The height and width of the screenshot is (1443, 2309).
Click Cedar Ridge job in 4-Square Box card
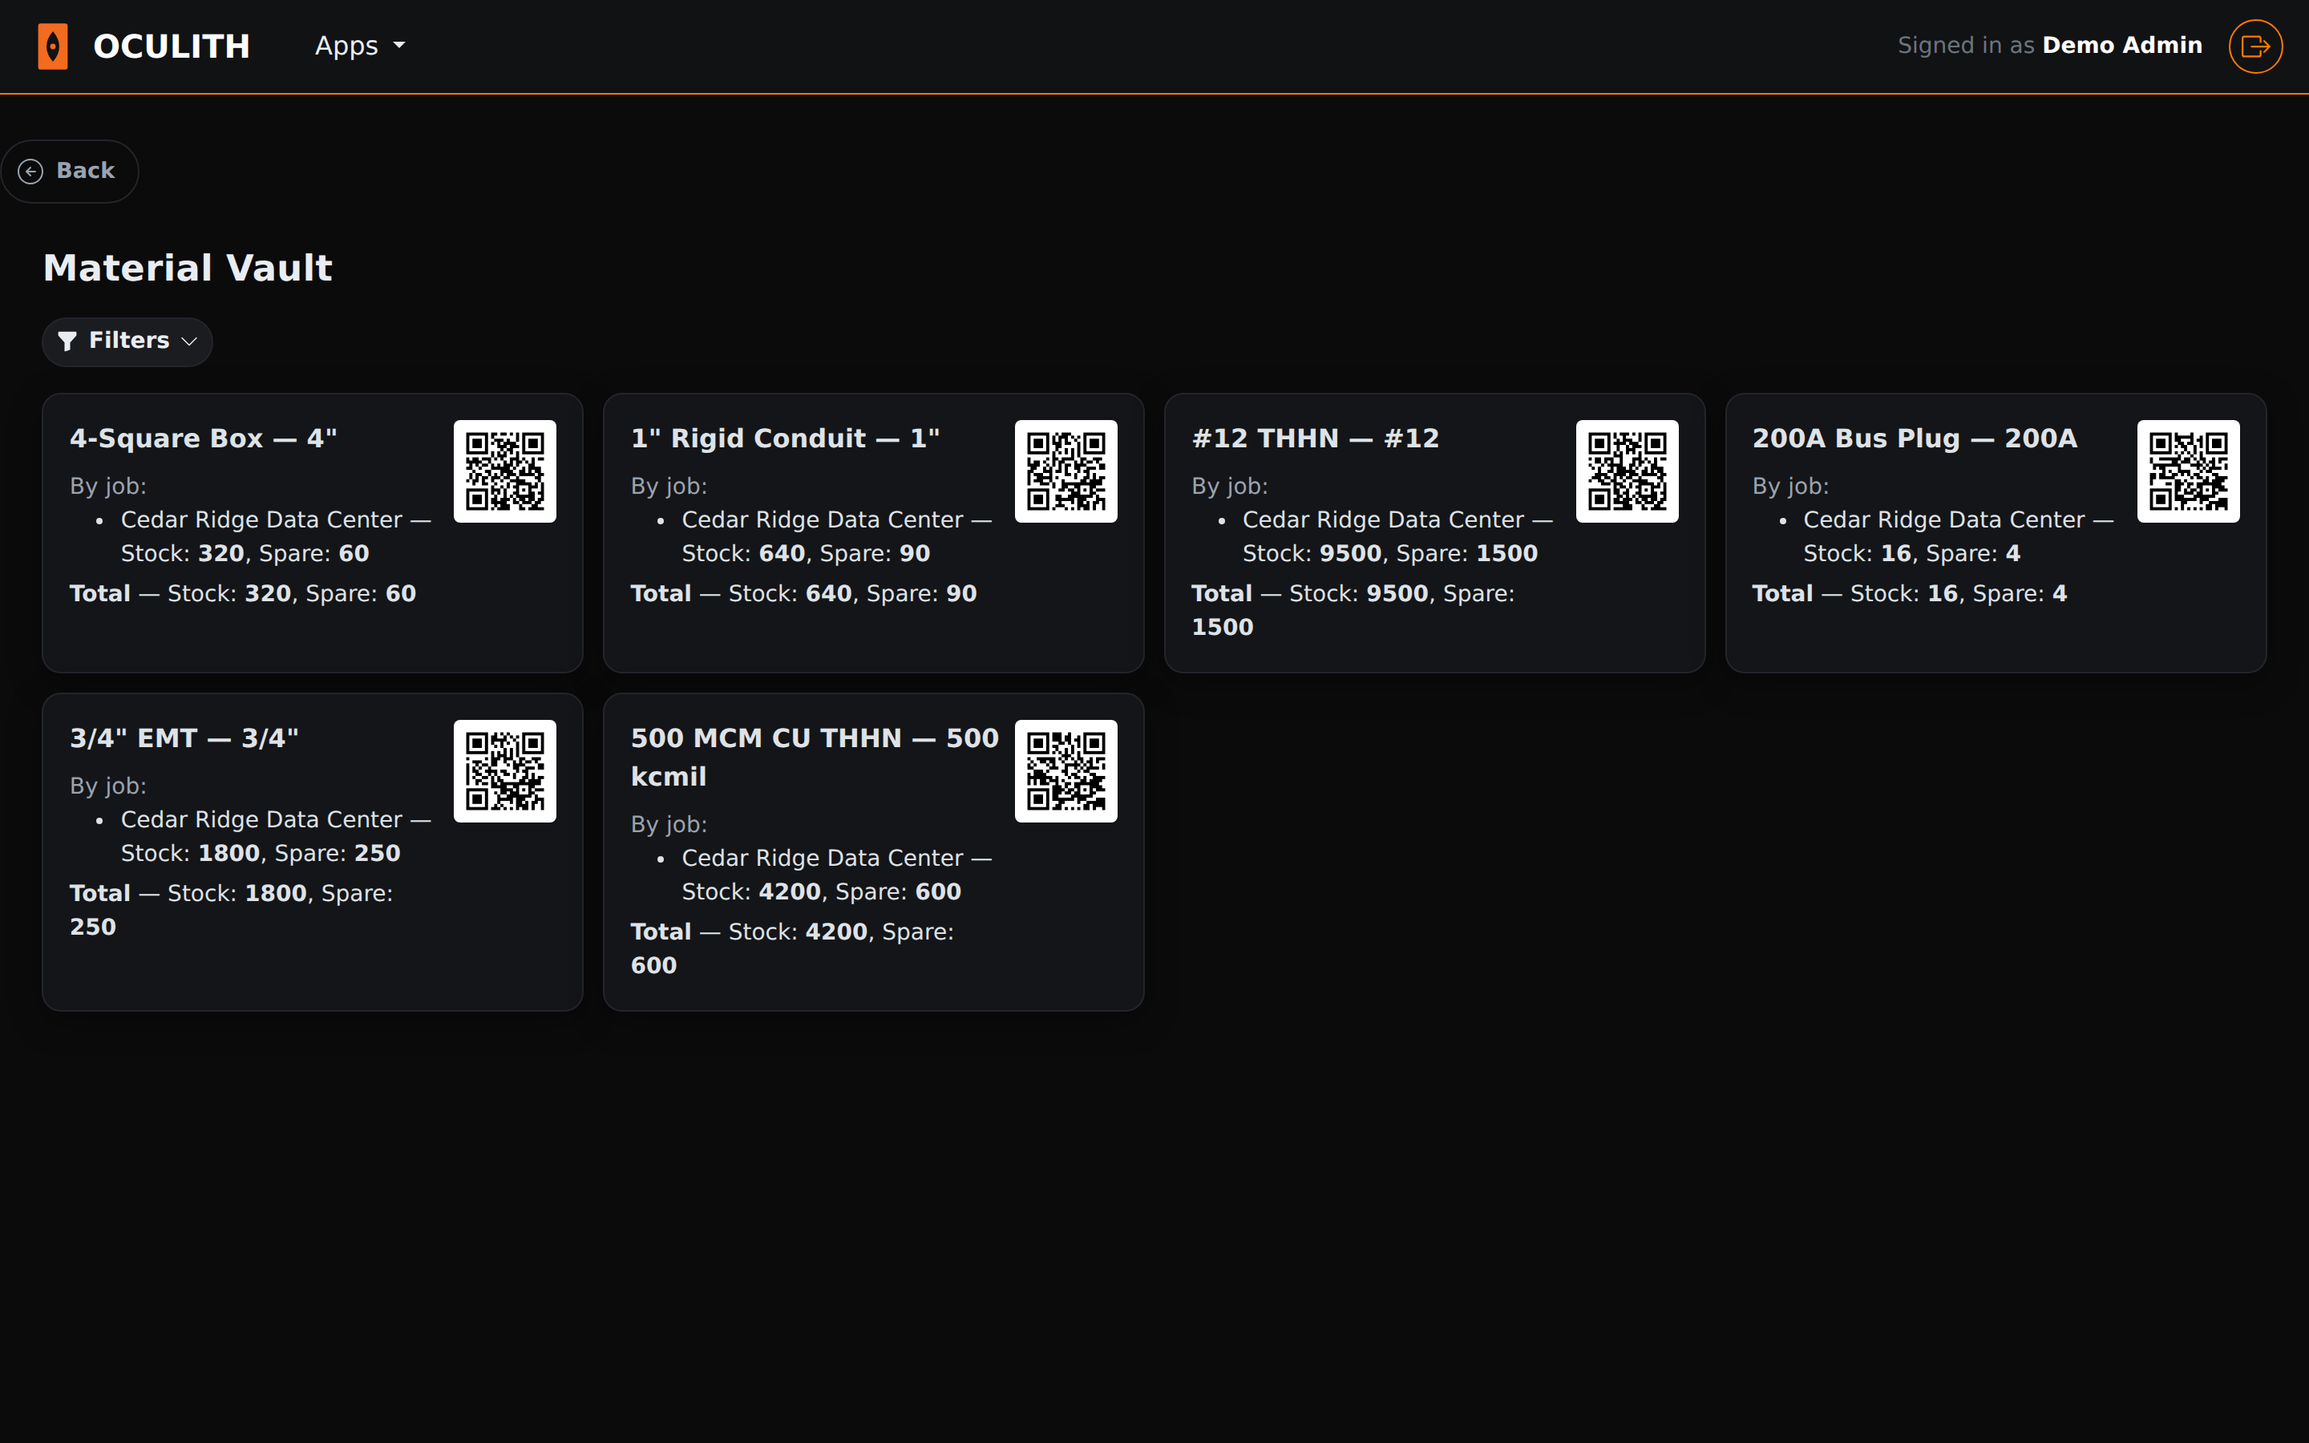276,536
